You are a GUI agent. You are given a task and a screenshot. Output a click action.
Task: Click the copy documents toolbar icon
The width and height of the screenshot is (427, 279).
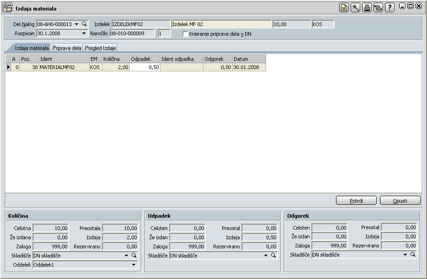click(x=378, y=7)
